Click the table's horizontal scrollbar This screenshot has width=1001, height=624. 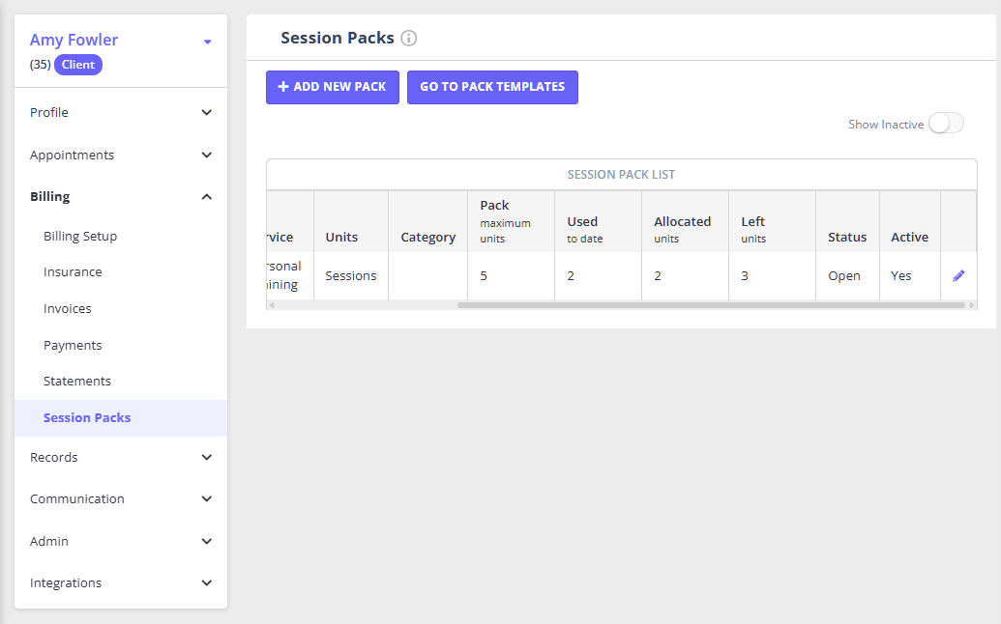point(711,305)
